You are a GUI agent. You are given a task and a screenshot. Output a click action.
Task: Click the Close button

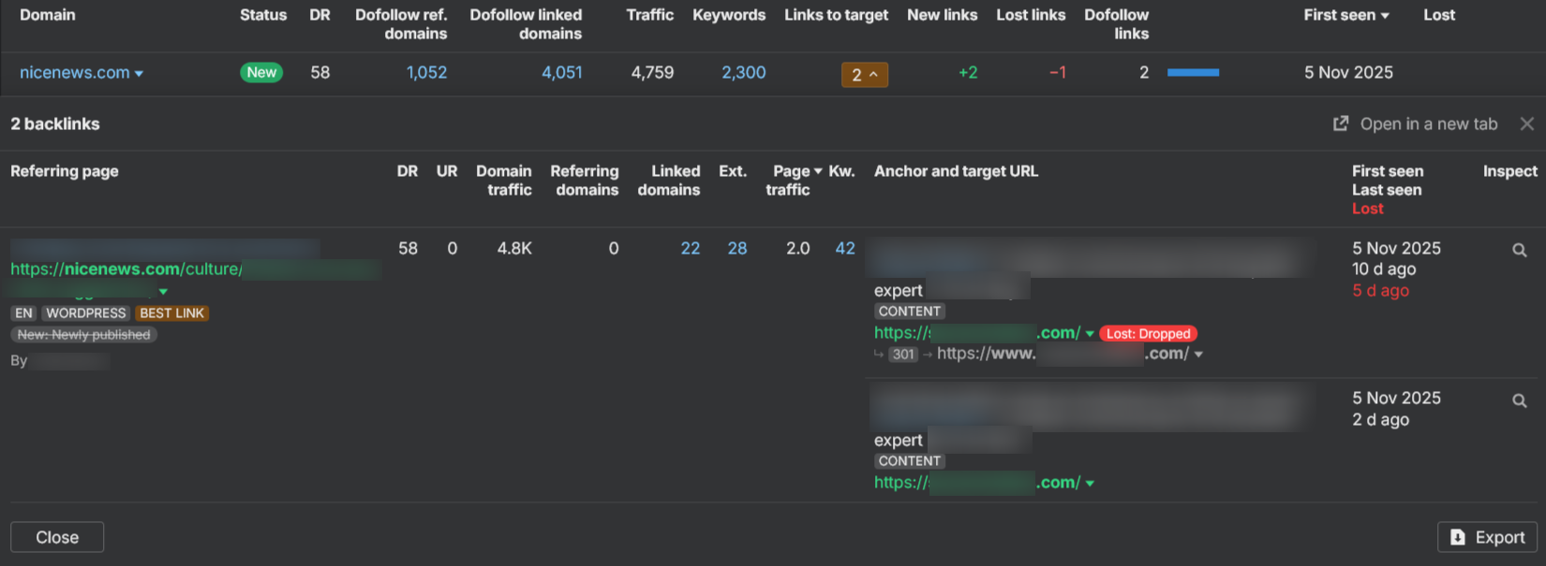(x=57, y=537)
